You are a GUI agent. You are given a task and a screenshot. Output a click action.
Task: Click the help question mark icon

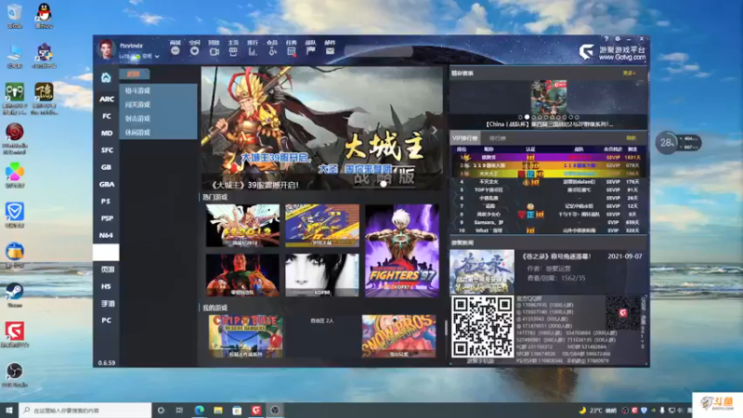pos(606,39)
